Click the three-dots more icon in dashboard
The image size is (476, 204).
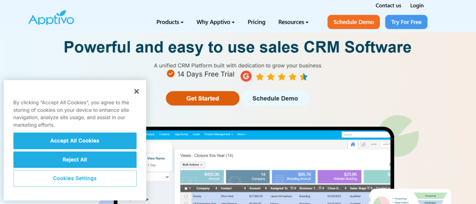(x=373, y=144)
